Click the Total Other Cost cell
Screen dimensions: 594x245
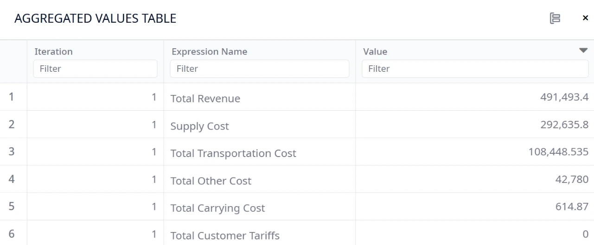click(211, 181)
